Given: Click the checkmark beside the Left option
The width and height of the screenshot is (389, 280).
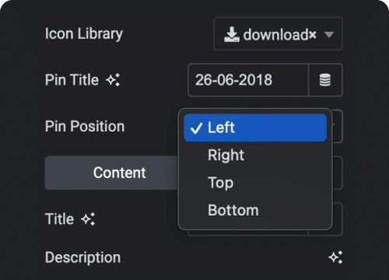Looking at the screenshot, I should [x=196, y=128].
